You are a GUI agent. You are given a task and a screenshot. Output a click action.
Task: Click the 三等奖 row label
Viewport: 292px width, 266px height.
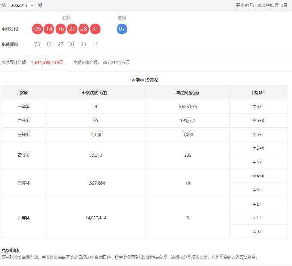[24, 134]
